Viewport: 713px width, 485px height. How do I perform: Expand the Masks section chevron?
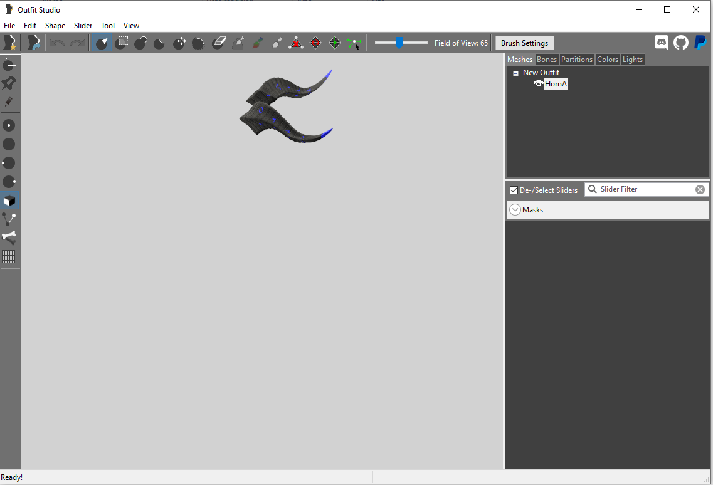tap(515, 210)
